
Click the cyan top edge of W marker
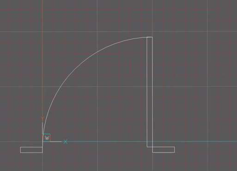[47, 134]
